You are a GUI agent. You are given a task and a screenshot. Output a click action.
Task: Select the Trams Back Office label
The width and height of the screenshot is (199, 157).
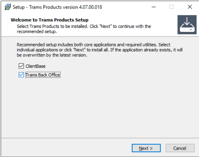[43, 75]
